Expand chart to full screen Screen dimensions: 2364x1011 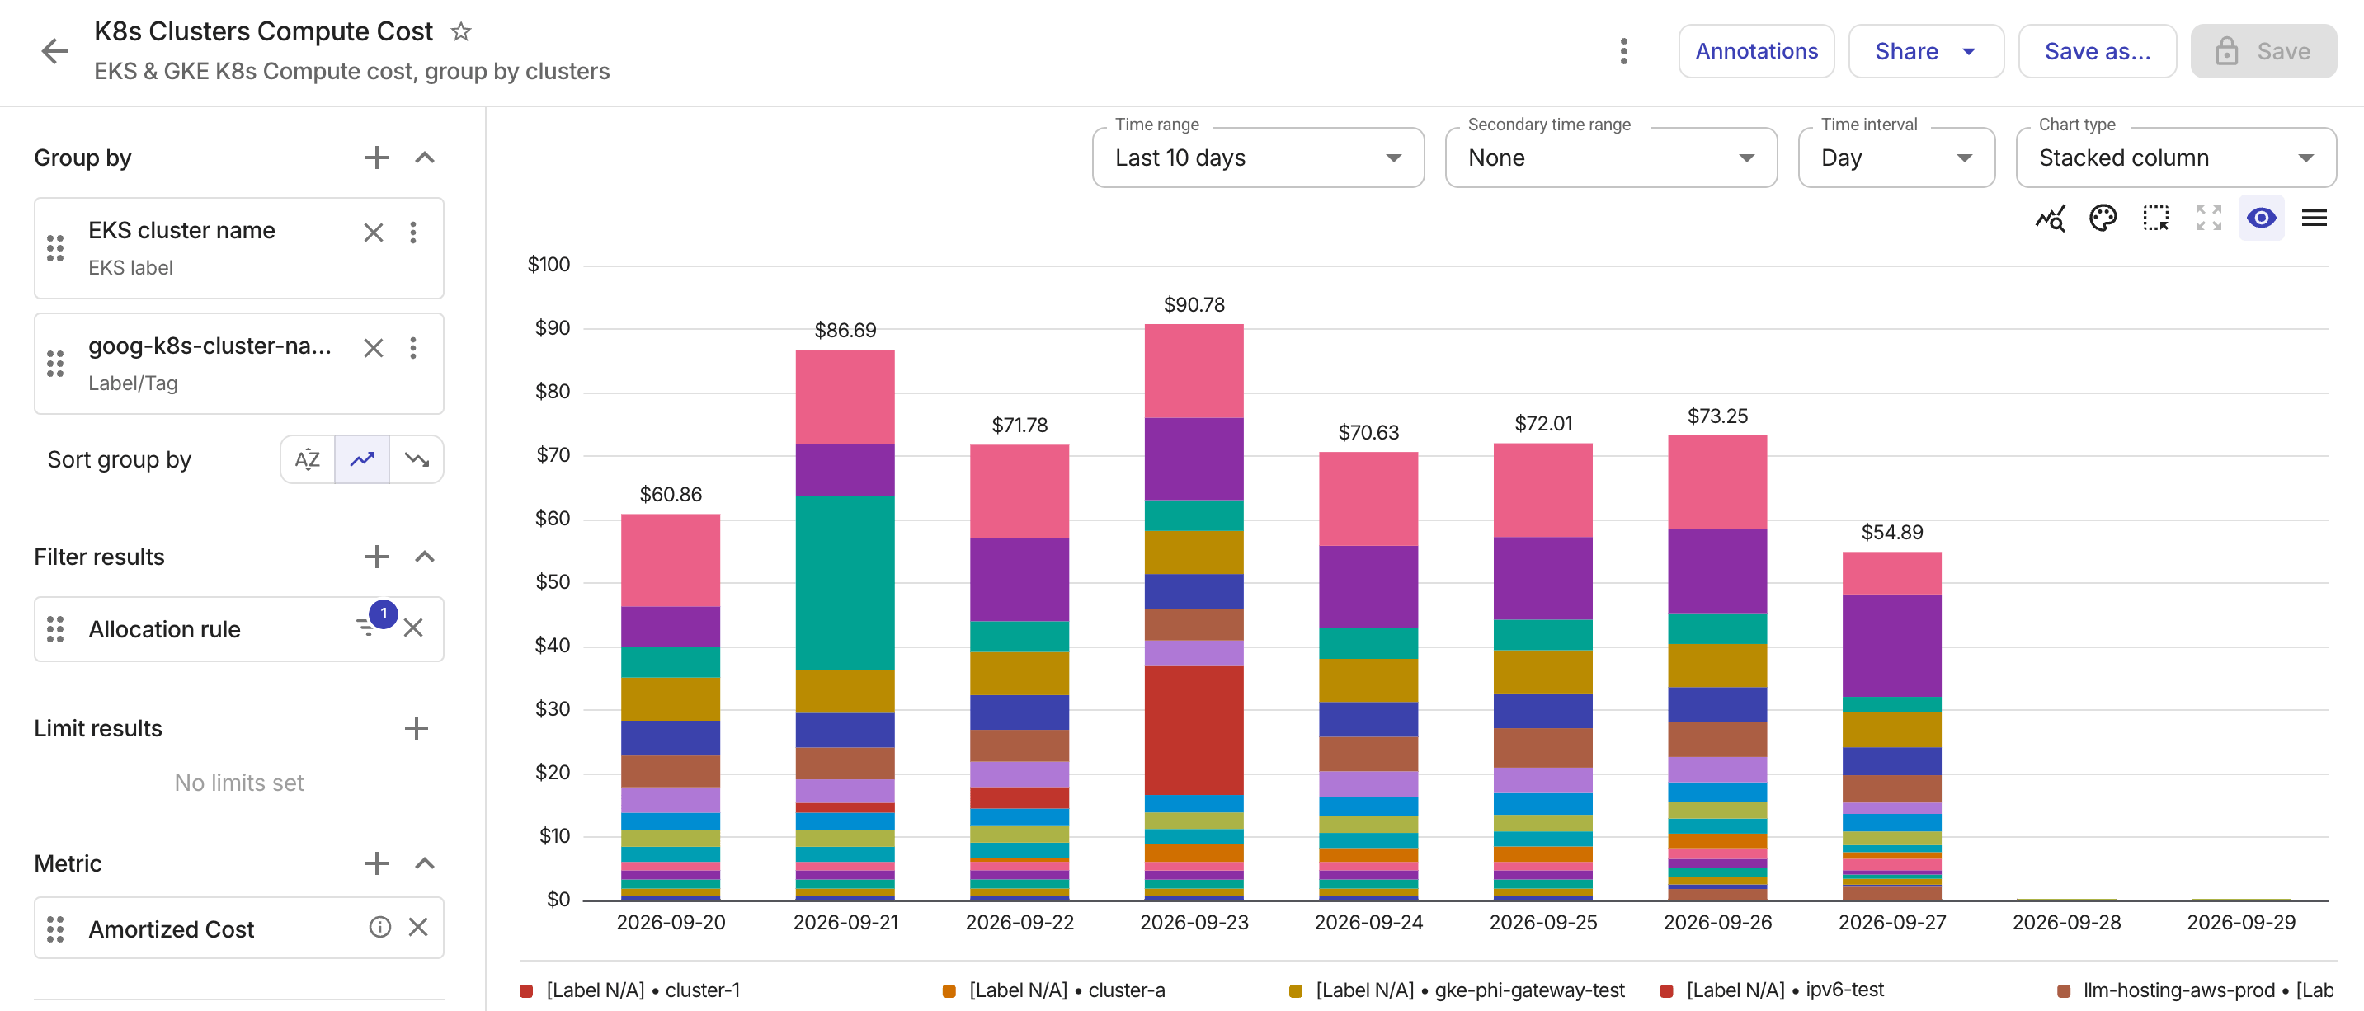coord(2208,219)
